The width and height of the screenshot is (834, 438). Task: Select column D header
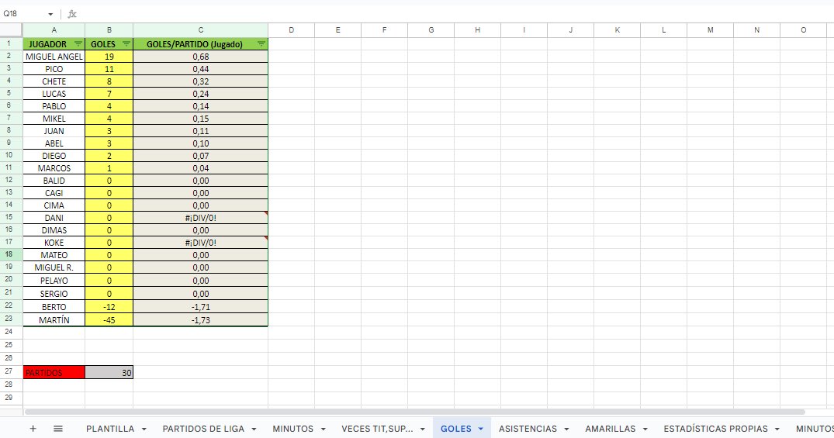(291, 30)
